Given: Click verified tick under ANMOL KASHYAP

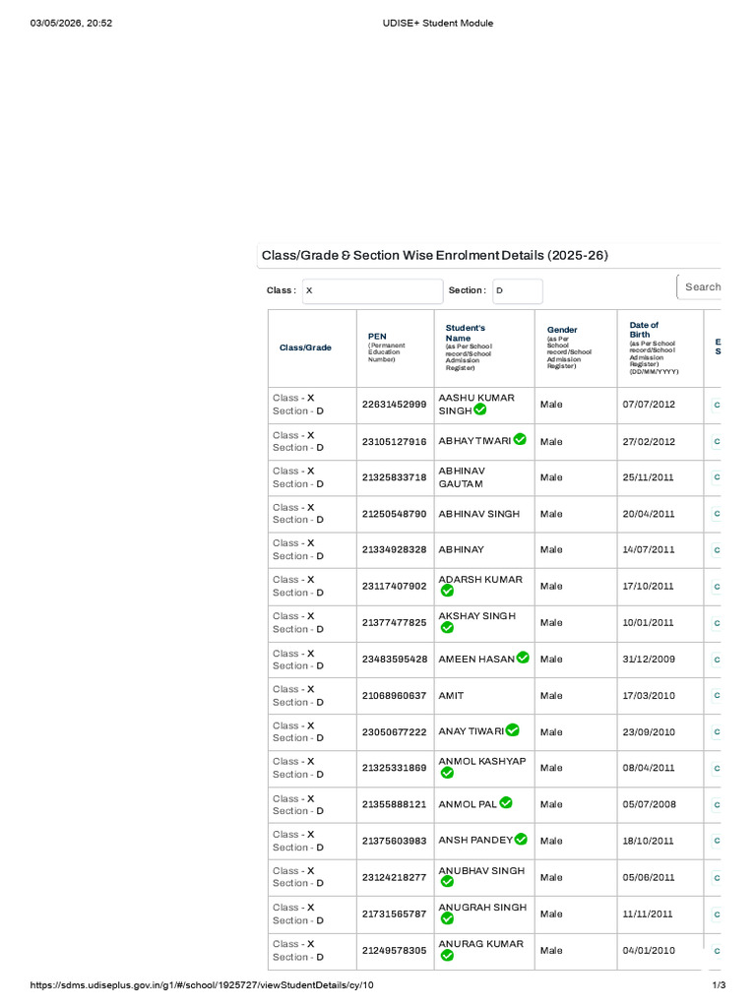Looking at the screenshot, I should point(448,774).
